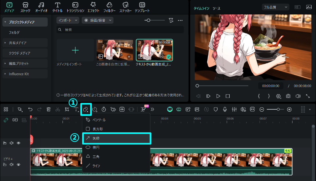Mute the ビデオ 4 track with the speaker icon
The image size is (316, 181).
[x=11, y=165]
